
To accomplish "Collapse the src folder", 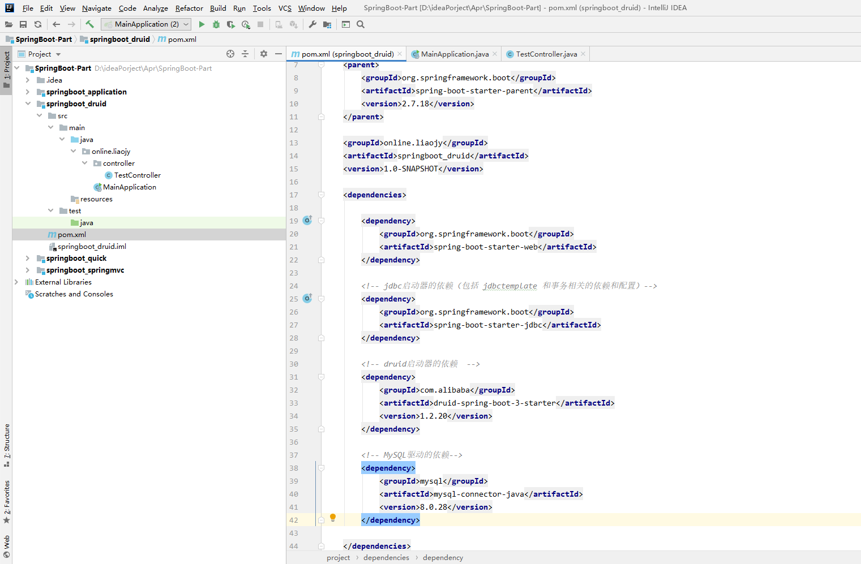I will pyautogui.click(x=39, y=115).
